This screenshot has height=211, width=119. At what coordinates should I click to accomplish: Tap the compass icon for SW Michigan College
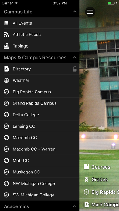point(6,195)
